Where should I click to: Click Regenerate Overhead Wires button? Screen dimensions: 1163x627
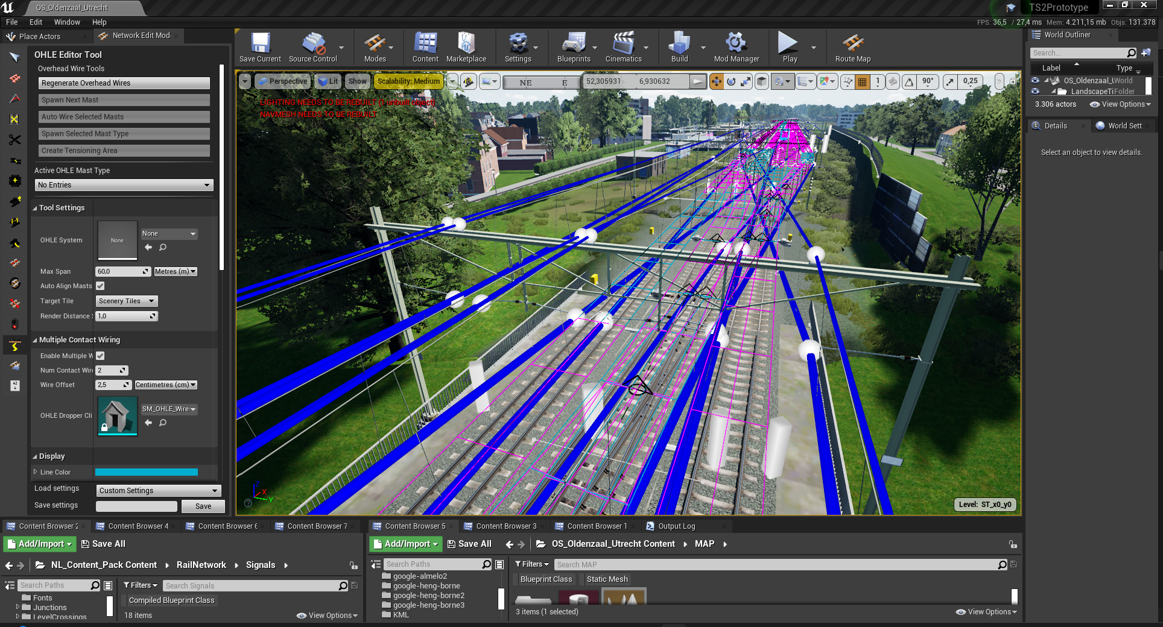click(124, 83)
